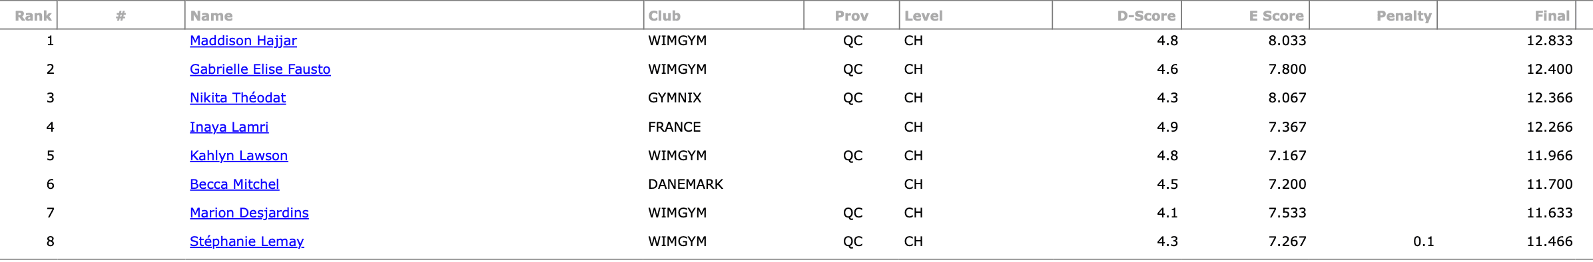Sort by the D-Score column header
The image size is (1593, 262).
click(x=1146, y=16)
